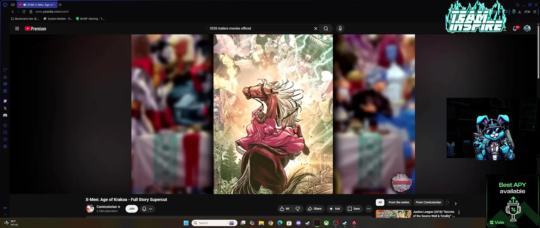Click the address bar youtube.com/watch

[x=52, y=12]
